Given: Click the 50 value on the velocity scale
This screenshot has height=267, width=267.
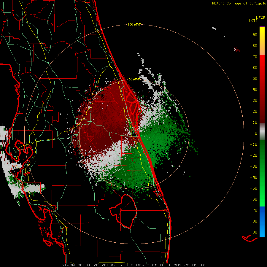Looking at the screenshot, I should (255, 79).
